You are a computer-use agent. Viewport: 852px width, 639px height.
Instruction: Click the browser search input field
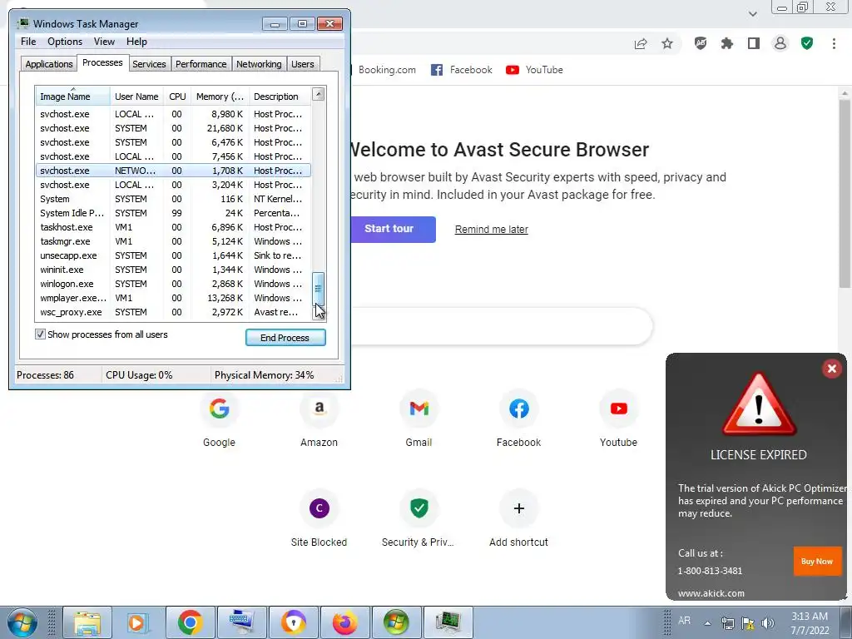(500, 326)
